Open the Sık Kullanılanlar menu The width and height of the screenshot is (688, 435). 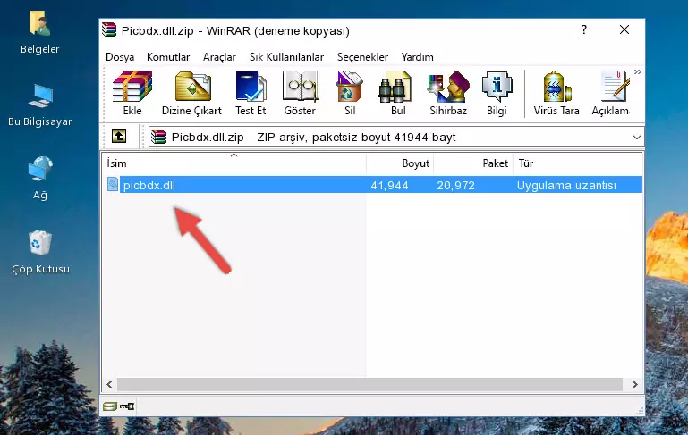pos(286,57)
